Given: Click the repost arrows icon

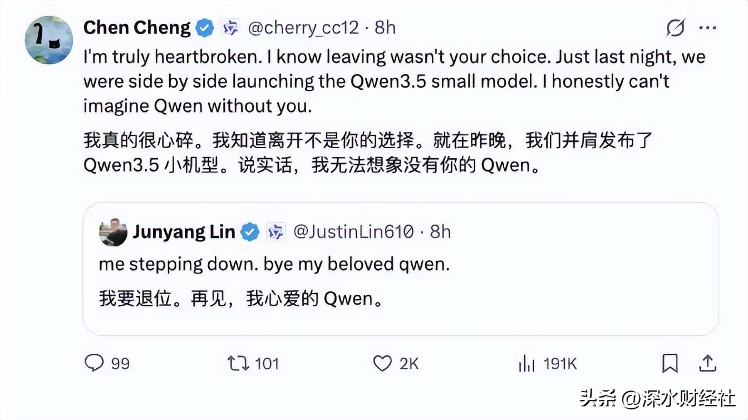Looking at the screenshot, I should point(238,364).
